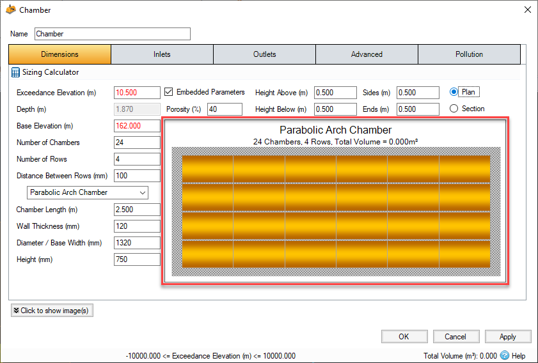Toggle the Embedded Parameters checkbox
Image resolution: width=538 pixels, height=363 pixels.
pos(168,92)
